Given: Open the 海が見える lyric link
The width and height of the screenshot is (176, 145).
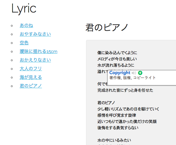Looking at the screenshot, I should pyautogui.click(x=31, y=77).
